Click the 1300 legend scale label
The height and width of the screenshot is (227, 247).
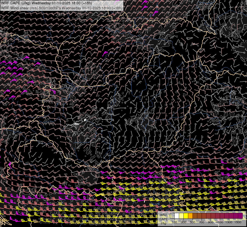229,222
